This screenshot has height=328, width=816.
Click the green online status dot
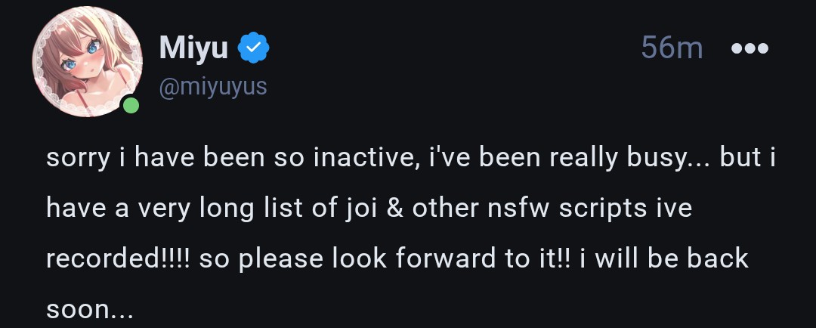click(x=131, y=105)
